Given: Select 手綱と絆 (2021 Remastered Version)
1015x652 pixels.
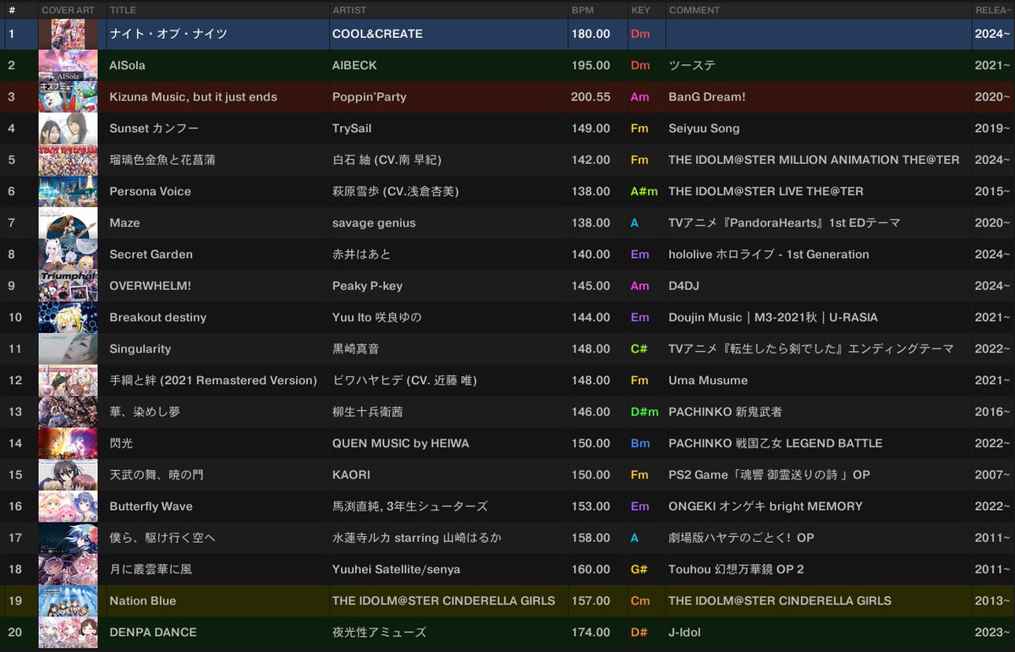Looking at the screenshot, I should 213,381.
